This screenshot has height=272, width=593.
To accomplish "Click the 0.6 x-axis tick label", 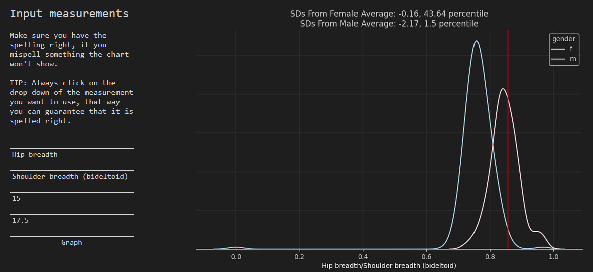I will point(427,257).
